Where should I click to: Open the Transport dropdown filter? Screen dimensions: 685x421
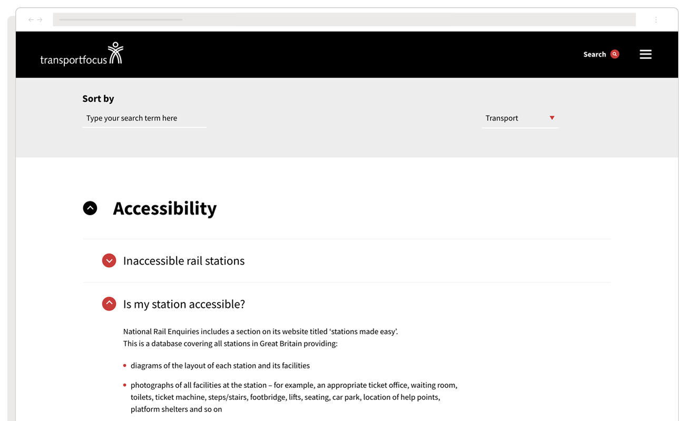tap(520, 118)
